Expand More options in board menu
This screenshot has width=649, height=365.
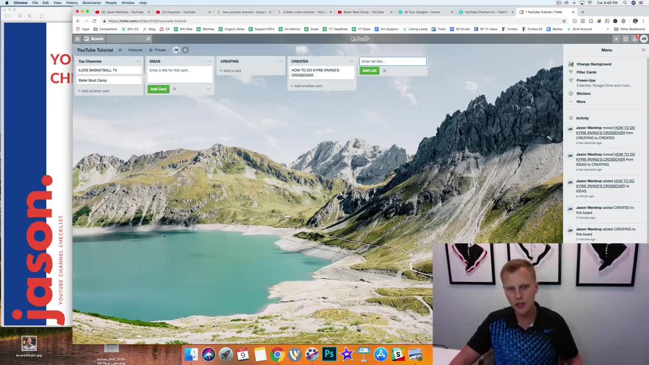click(x=581, y=101)
